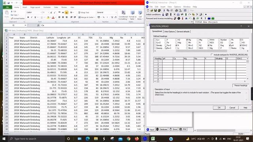
Task: Open a file using PHREEQC's folder icon
Action: tap(152, 11)
